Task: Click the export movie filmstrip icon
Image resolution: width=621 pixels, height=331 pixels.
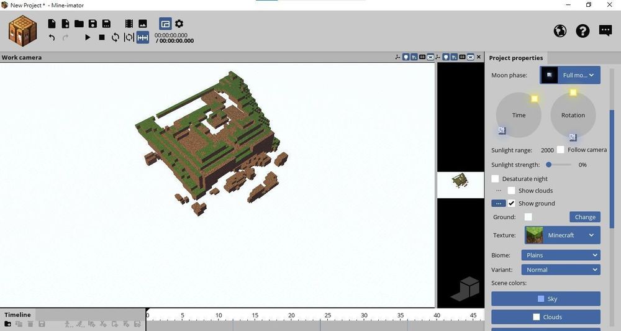Action: 129,24
